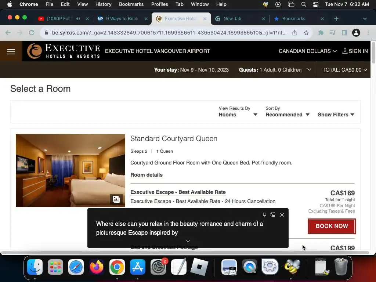Image resolution: width=376 pixels, height=282 pixels.
Task: Launch Firefox from the dock
Action: pyautogui.click(x=97, y=267)
